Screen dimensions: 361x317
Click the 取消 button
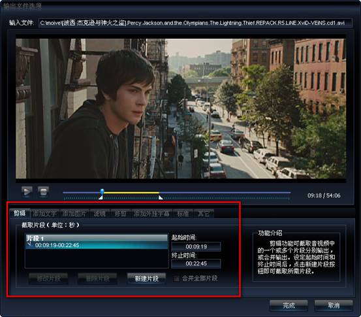(x=334, y=305)
